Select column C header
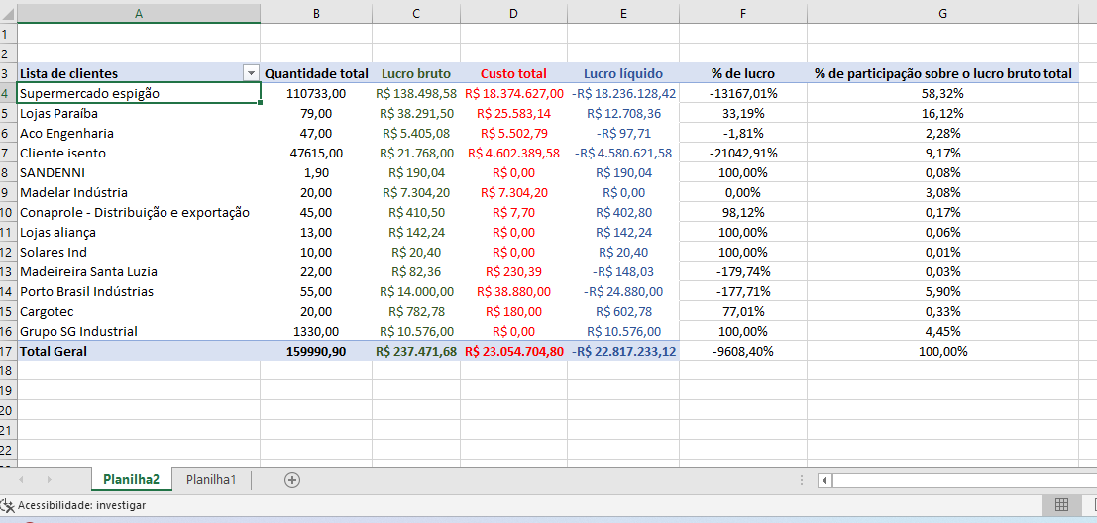 (416, 13)
